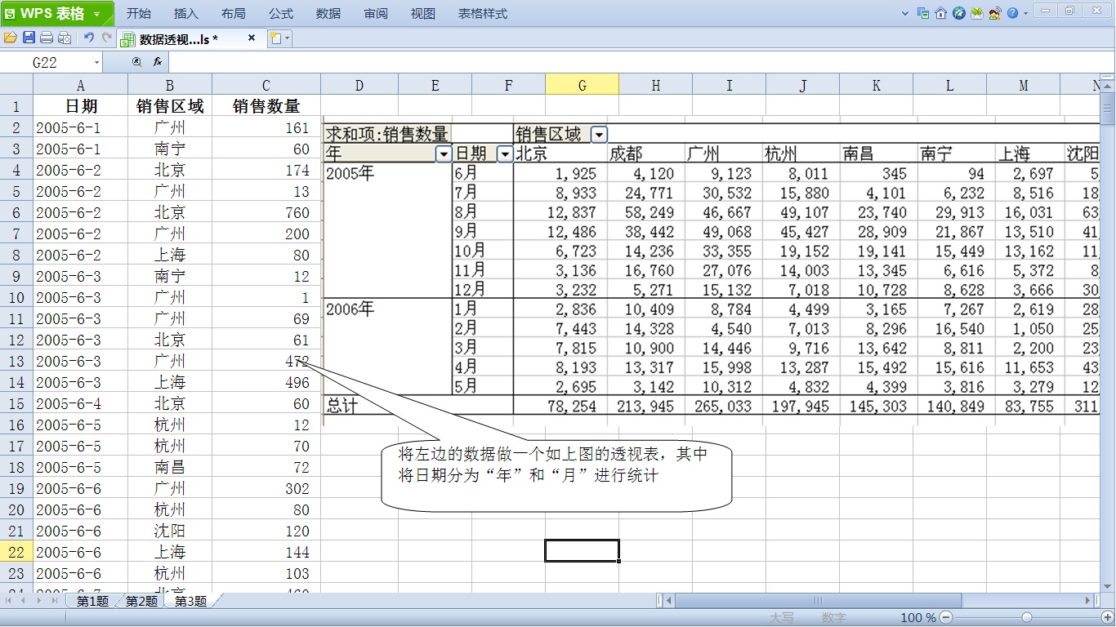The height and width of the screenshot is (627, 1116).
Task: Close the 数据透视 document tab
Action: 252,38
